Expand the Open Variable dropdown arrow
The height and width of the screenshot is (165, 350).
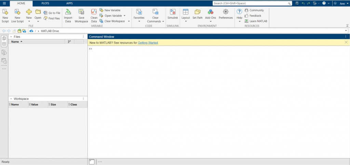(124, 16)
